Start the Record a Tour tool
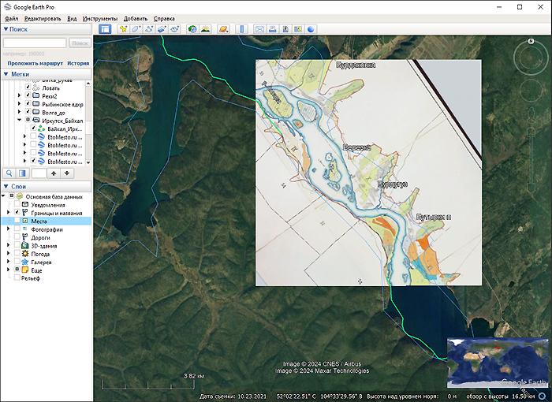This screenshot has width=552, height=402. (x=175, y=29)
